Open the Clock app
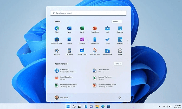 pos(120,52)
